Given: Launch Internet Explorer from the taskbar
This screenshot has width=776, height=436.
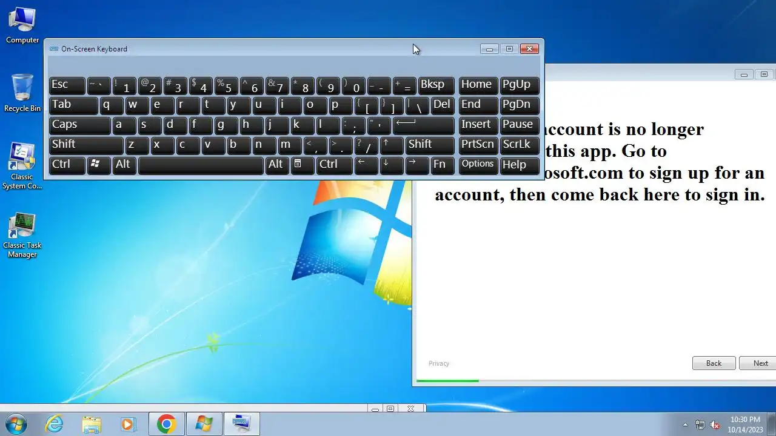Looking at the screenshot, I should [x=55, y=424].
